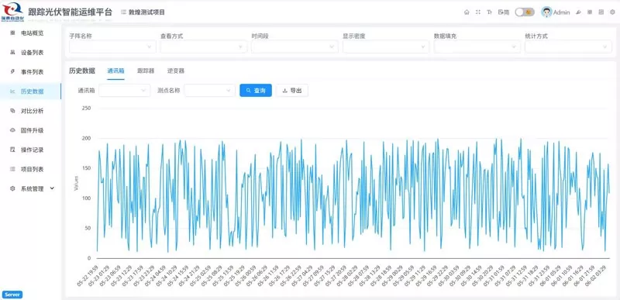Open the 子阵名称 dropdown
Screen dimensions: 620x300
point(112,47)
